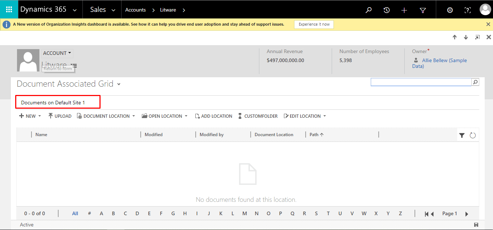Click the Page 1 indicator

[450, 213]
